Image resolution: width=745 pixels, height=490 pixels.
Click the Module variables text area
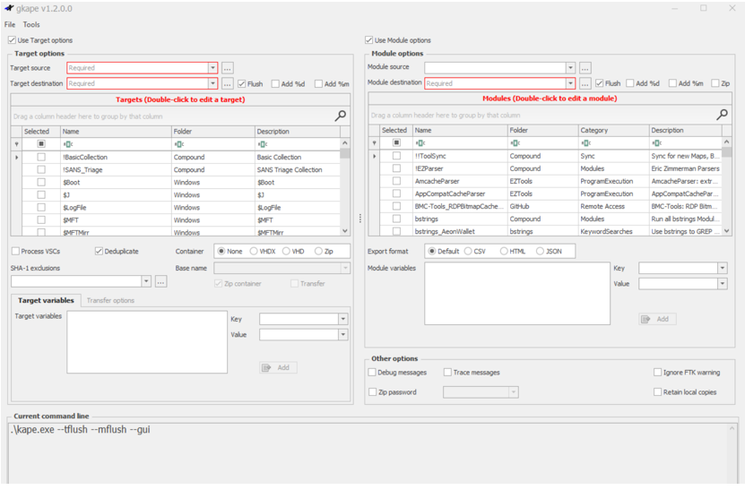coord(517,294)
